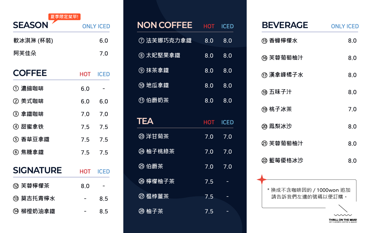370x233 pixels.
Task: Select item ㉑ 芙蓉葡萄柚汁
Action: click(x=282, y=144)
